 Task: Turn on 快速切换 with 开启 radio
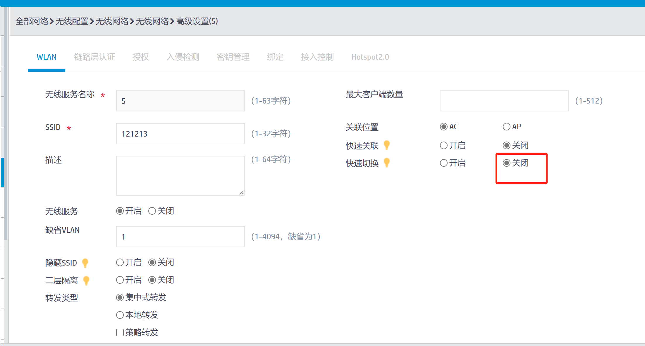tap(444, 163)
